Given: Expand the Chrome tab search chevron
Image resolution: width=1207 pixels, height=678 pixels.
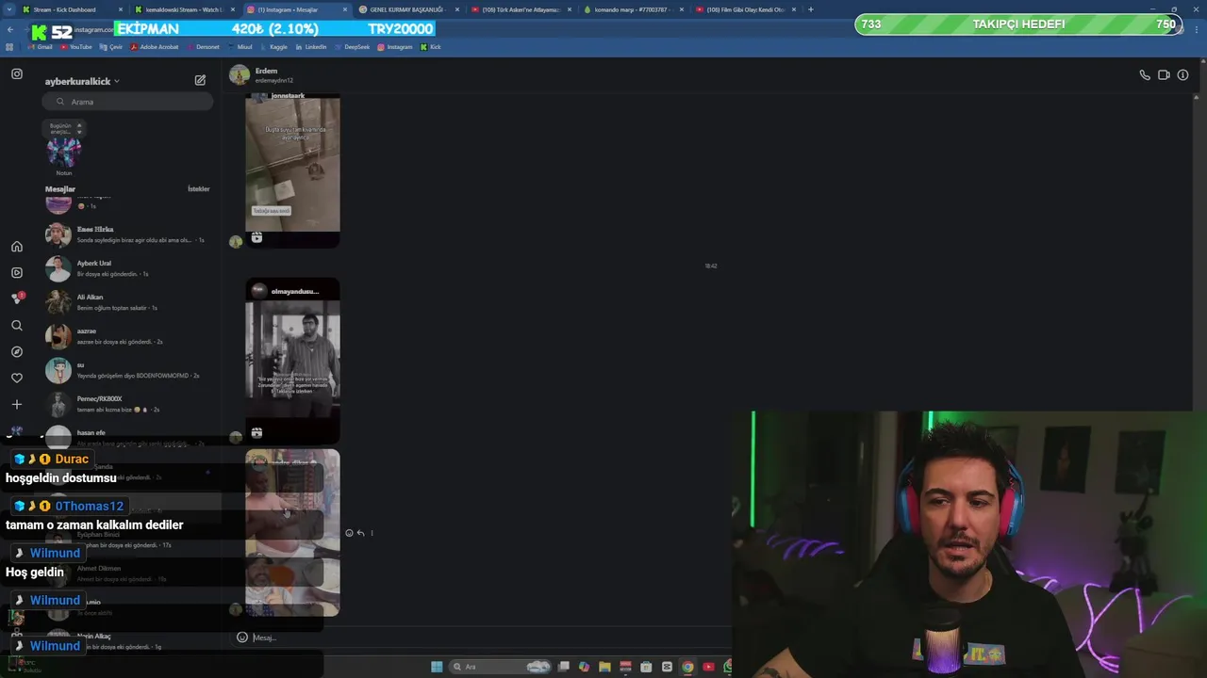Looking at the screenshot, I should pos(10,9).
